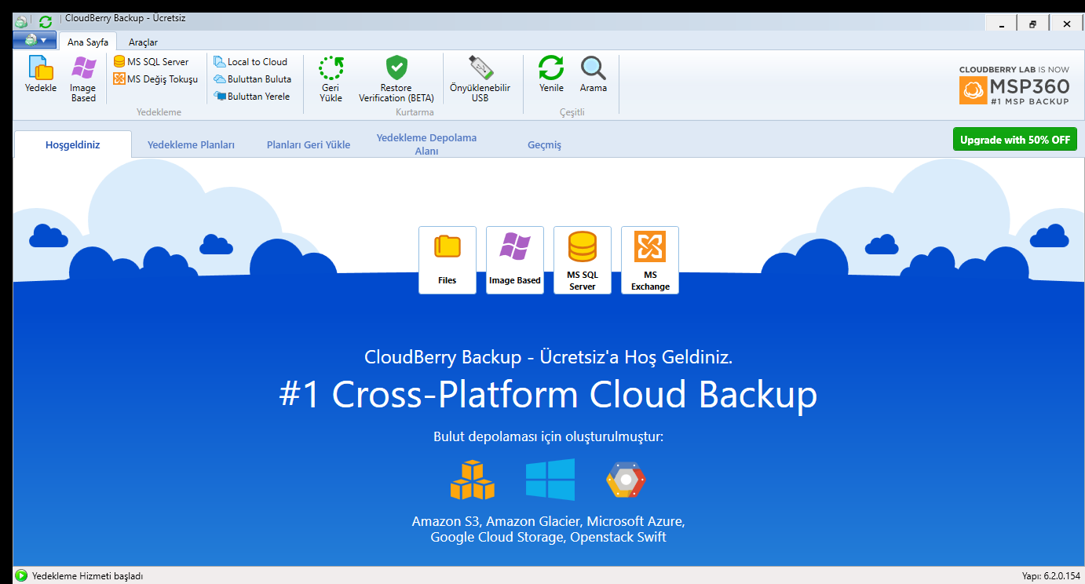Switch to Araçlar ribbon tab
The image size is (1085, 584).
[143, 42]
